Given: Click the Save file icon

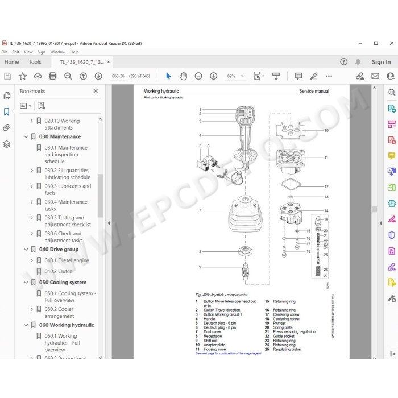Looking at the screenshot, I should 7,76.
